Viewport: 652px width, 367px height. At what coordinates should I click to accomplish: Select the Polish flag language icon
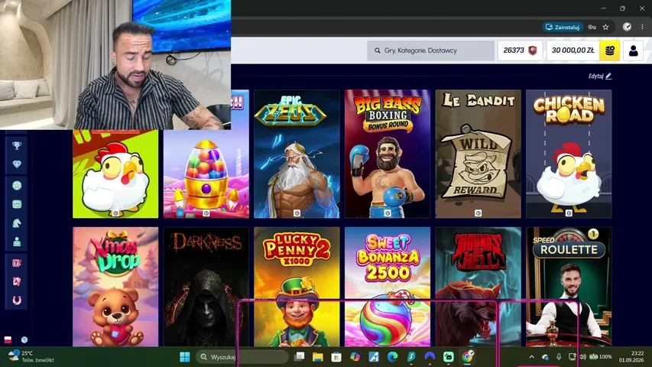click(8, 339)
